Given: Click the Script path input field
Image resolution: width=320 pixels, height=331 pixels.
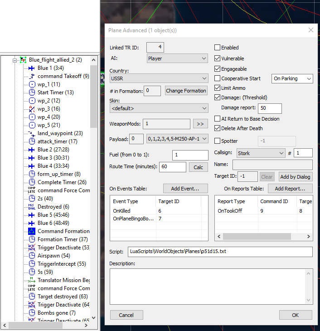Looking at the screenshot, I should point(220,252).
